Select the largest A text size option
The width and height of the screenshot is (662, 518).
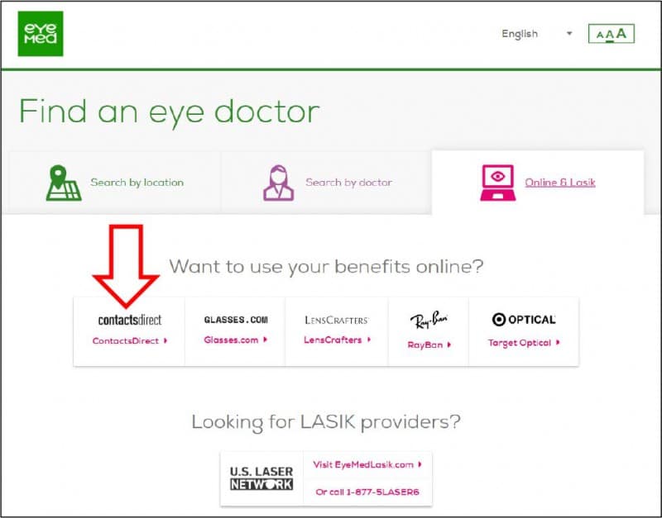coord(620,34)
